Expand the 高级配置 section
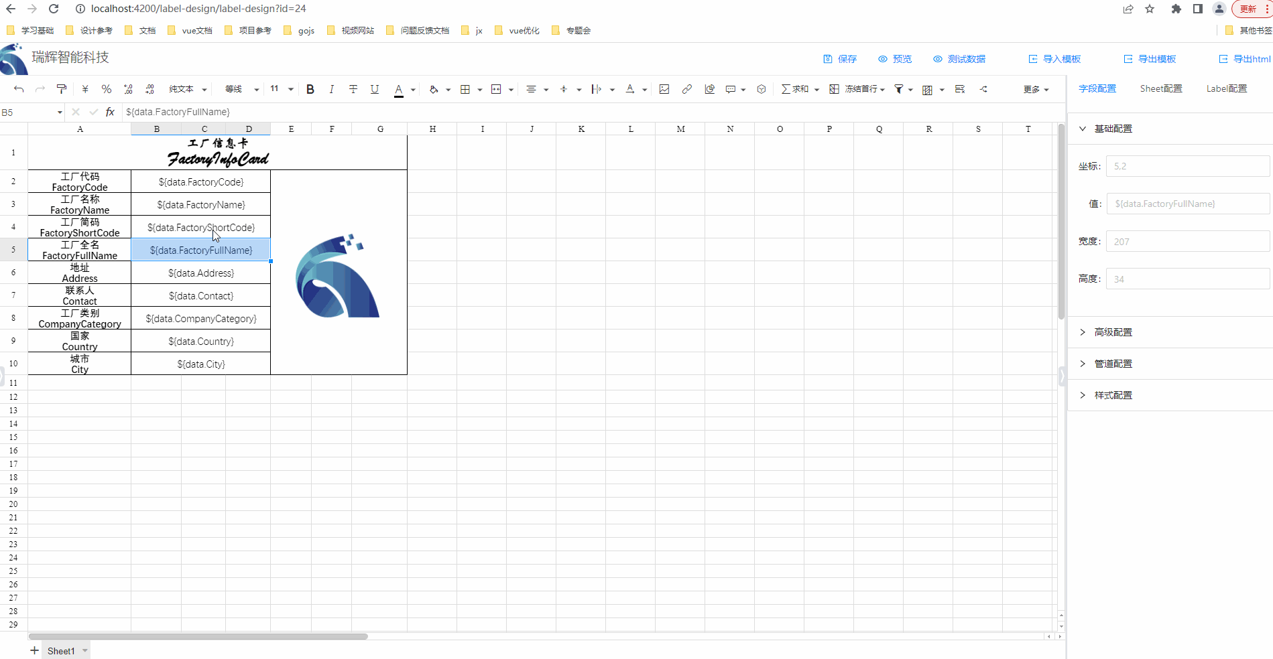Viewport: 1273px width, 659px height. [1170, 332]
